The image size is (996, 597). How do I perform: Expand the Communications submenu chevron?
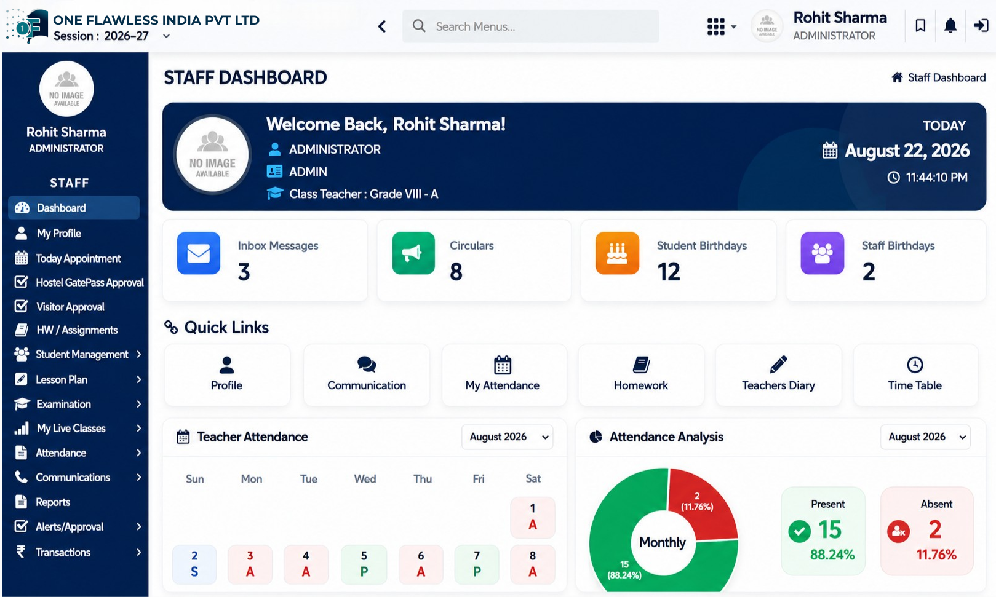pyautogui.click(x=139, y=477)
